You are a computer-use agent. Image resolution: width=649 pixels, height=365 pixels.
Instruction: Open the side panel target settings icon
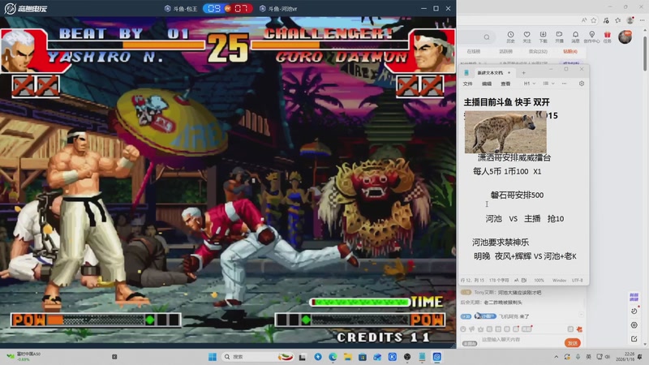pos(634,325)
